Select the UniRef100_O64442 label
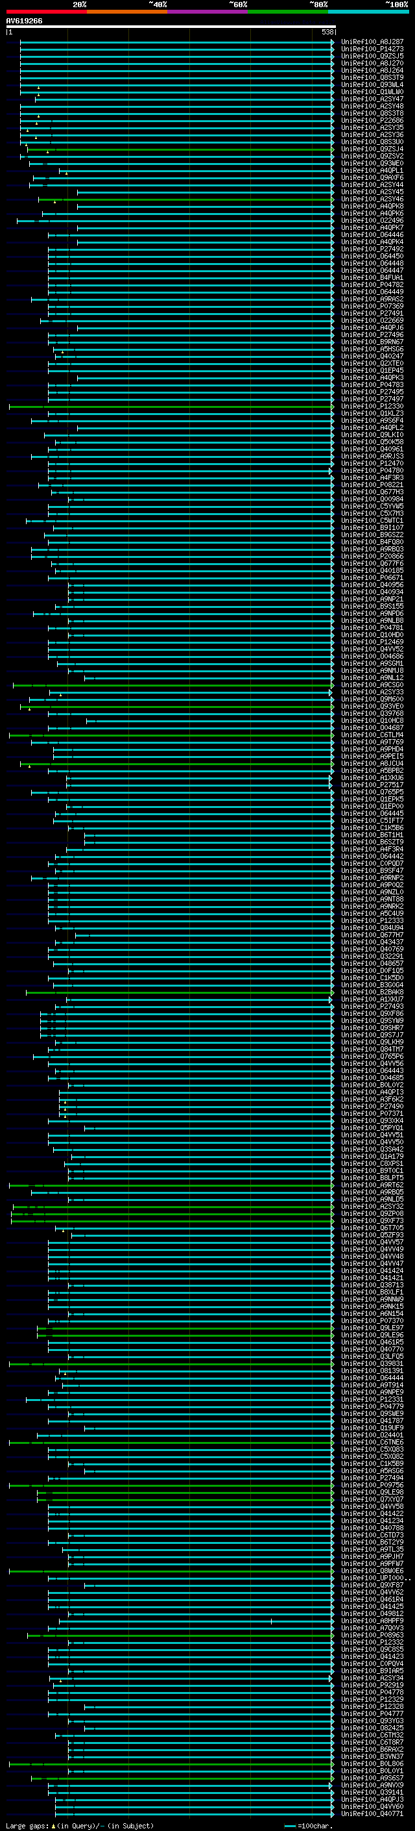 pyautogui.click(x=372, y=857)
